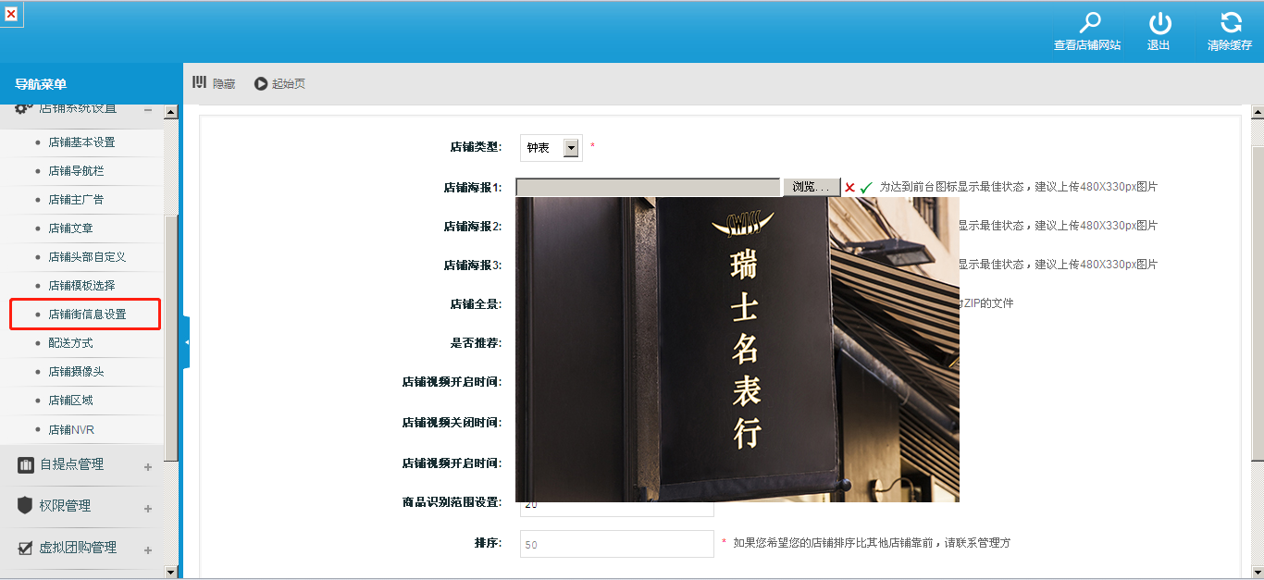Click the 店铺海报3 label
This screenshot has width=1264, height=580.
(x=473, y=265)
